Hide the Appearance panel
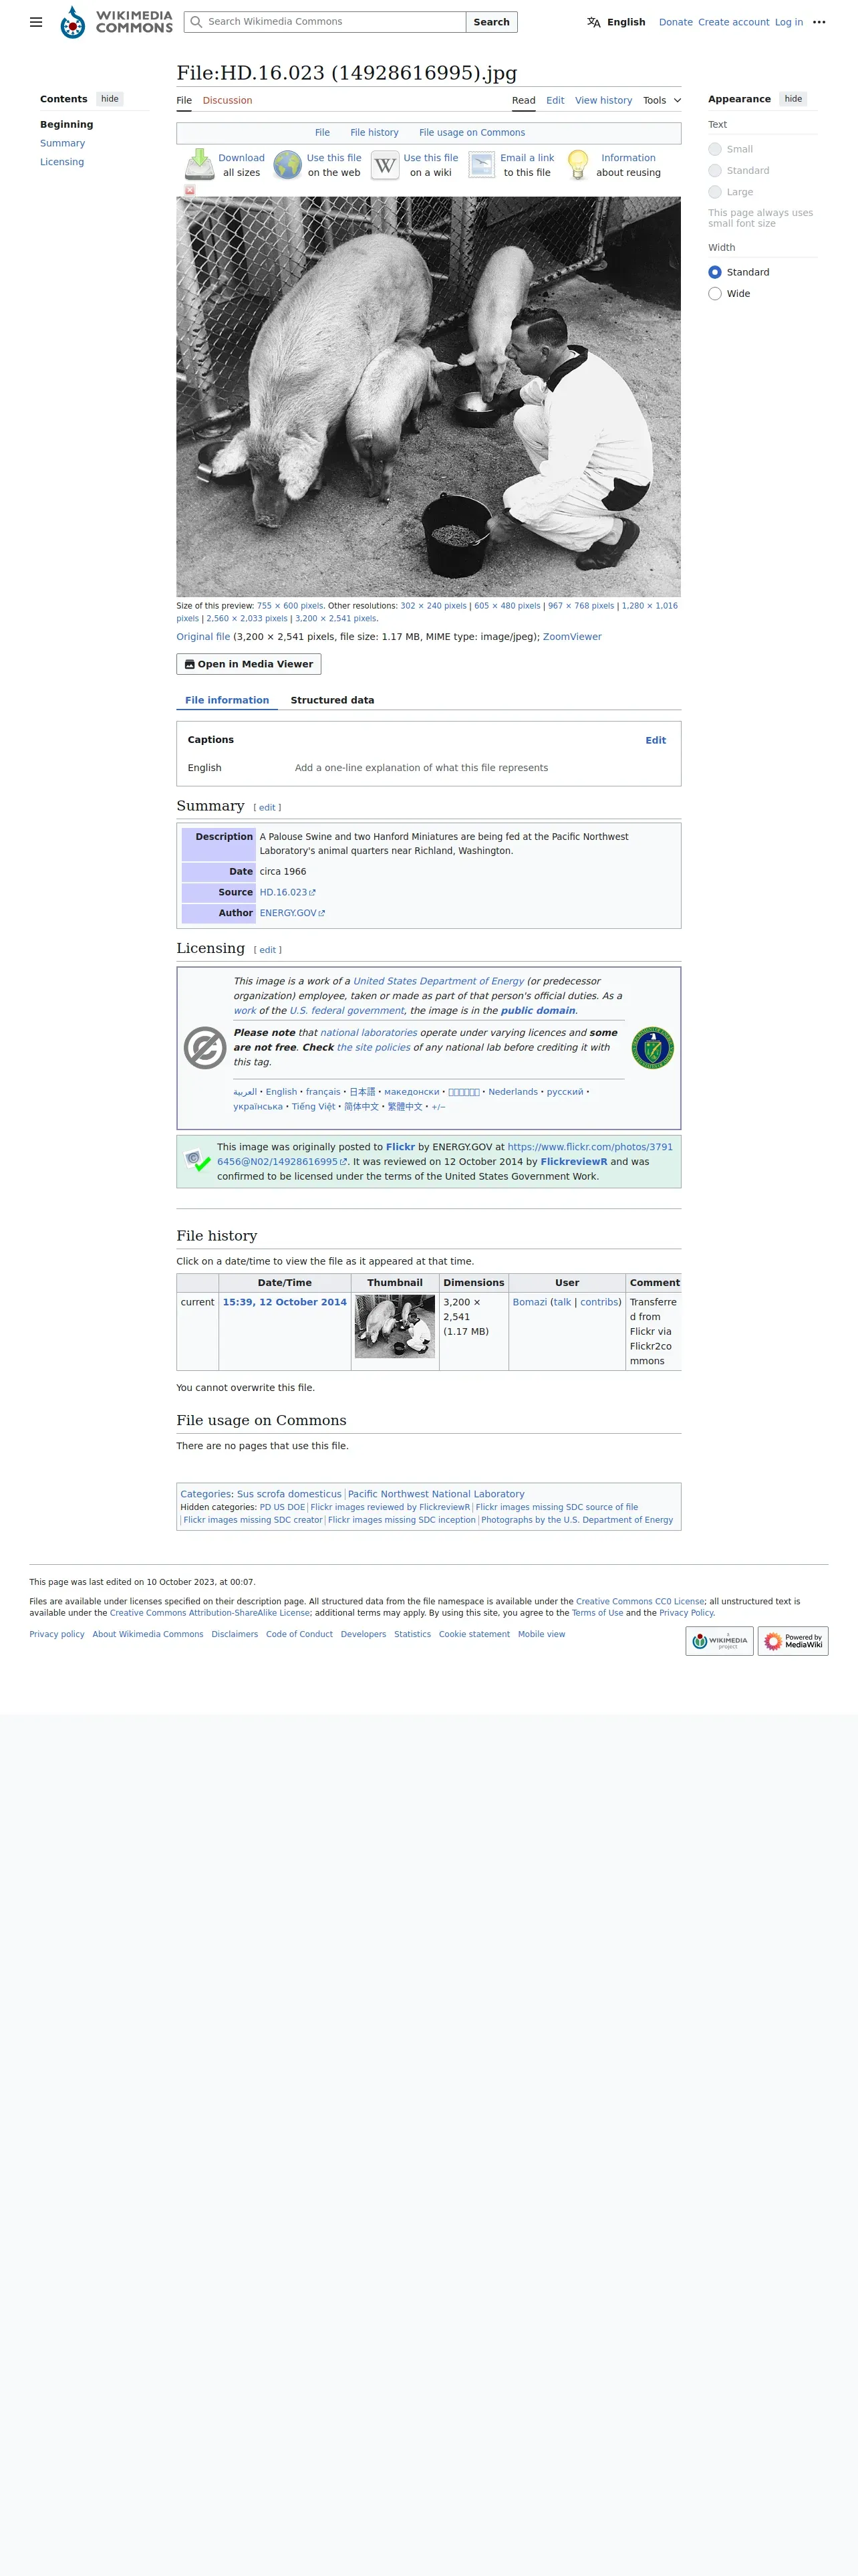 click(793, 99)
